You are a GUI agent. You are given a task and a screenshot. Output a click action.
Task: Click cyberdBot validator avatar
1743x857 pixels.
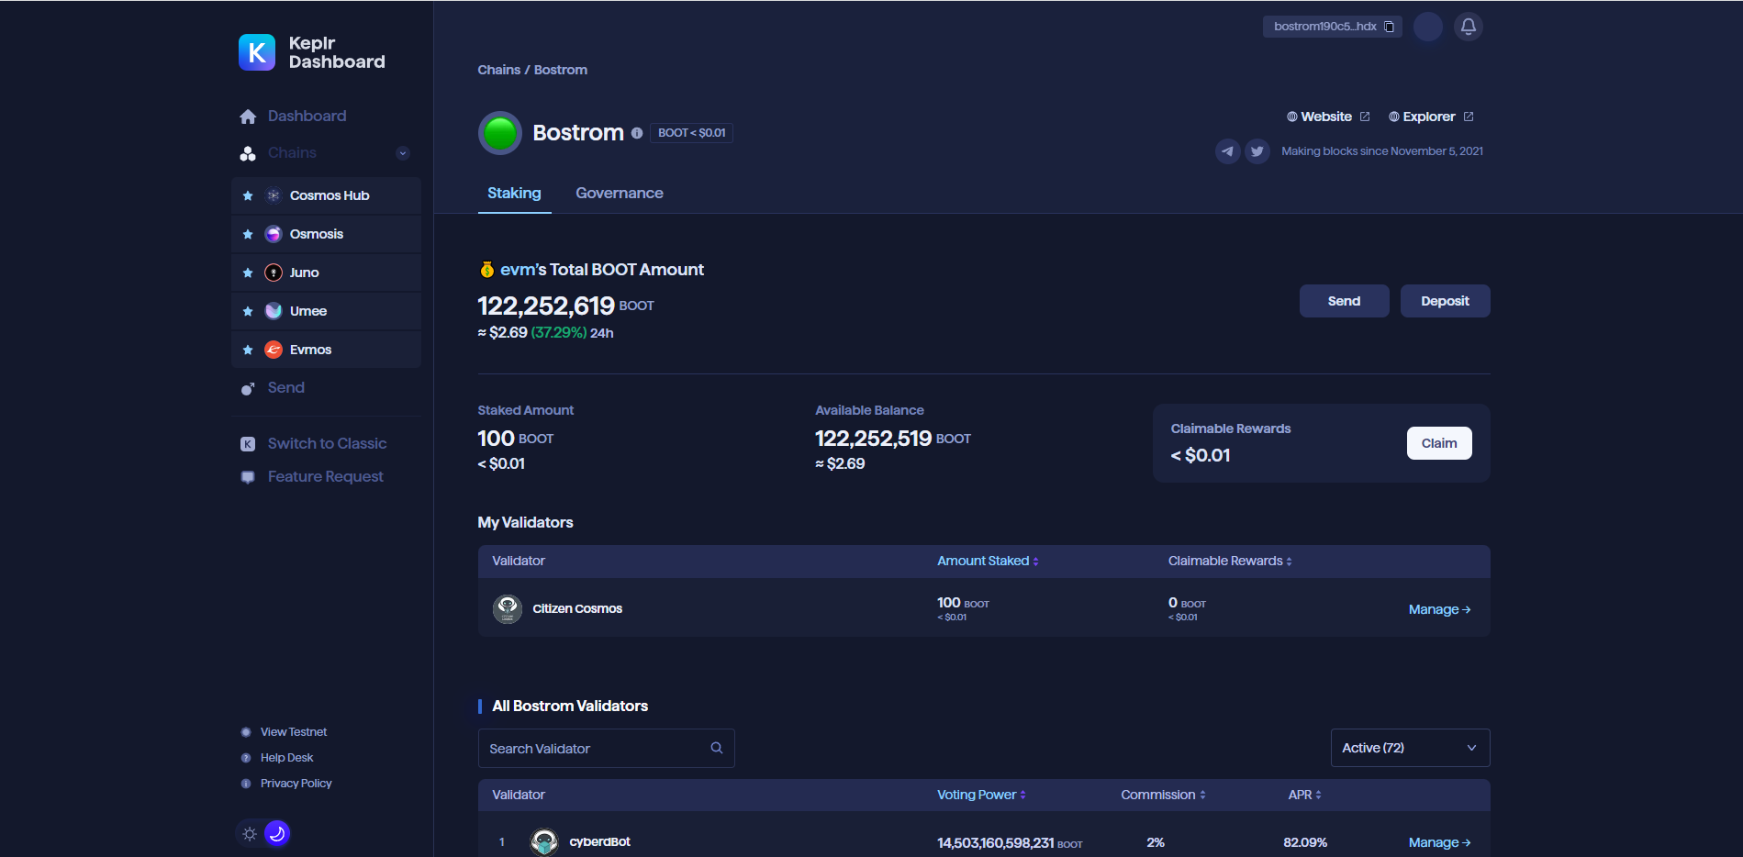544,841
